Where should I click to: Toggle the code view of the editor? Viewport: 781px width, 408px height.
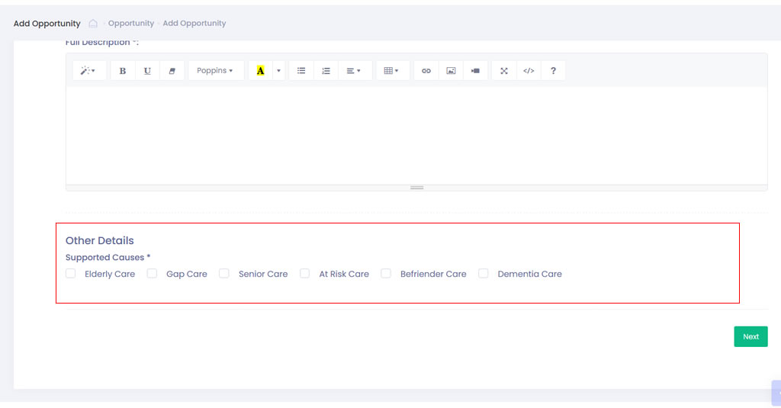tap(529, 71)
